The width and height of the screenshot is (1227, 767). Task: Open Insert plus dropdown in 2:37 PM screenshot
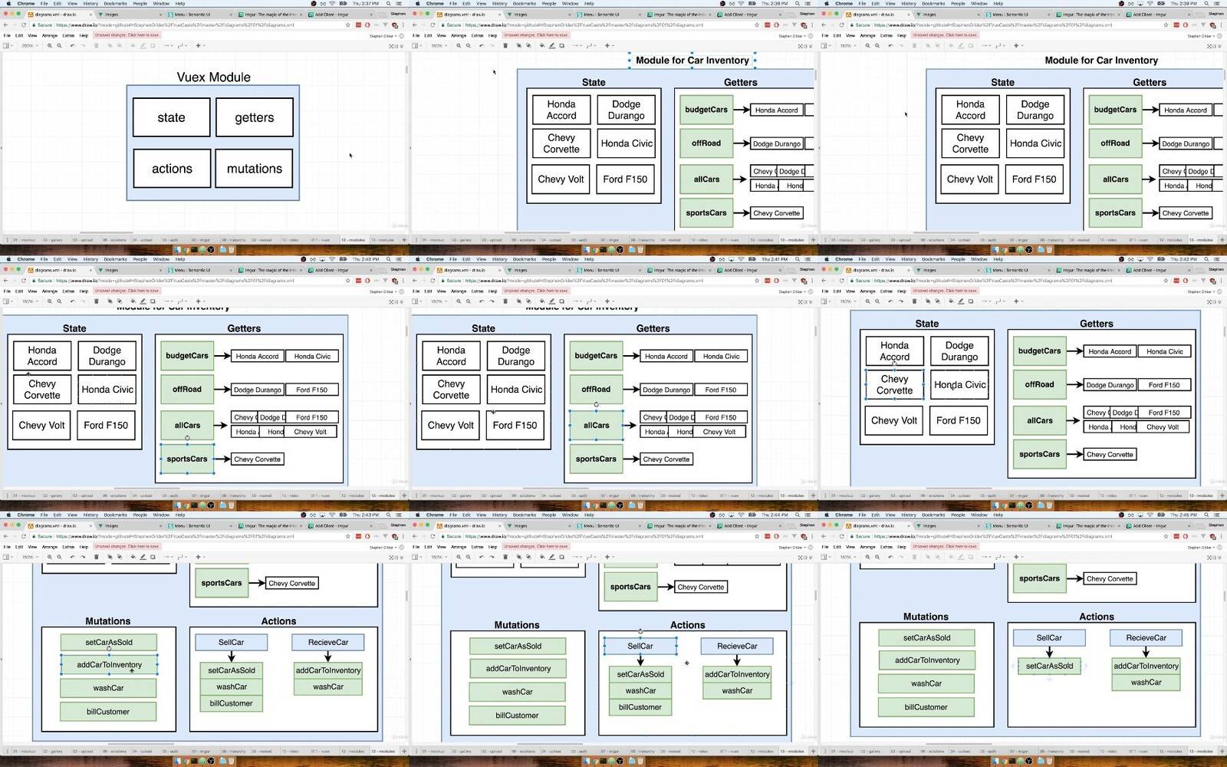[x=200, y=45]
